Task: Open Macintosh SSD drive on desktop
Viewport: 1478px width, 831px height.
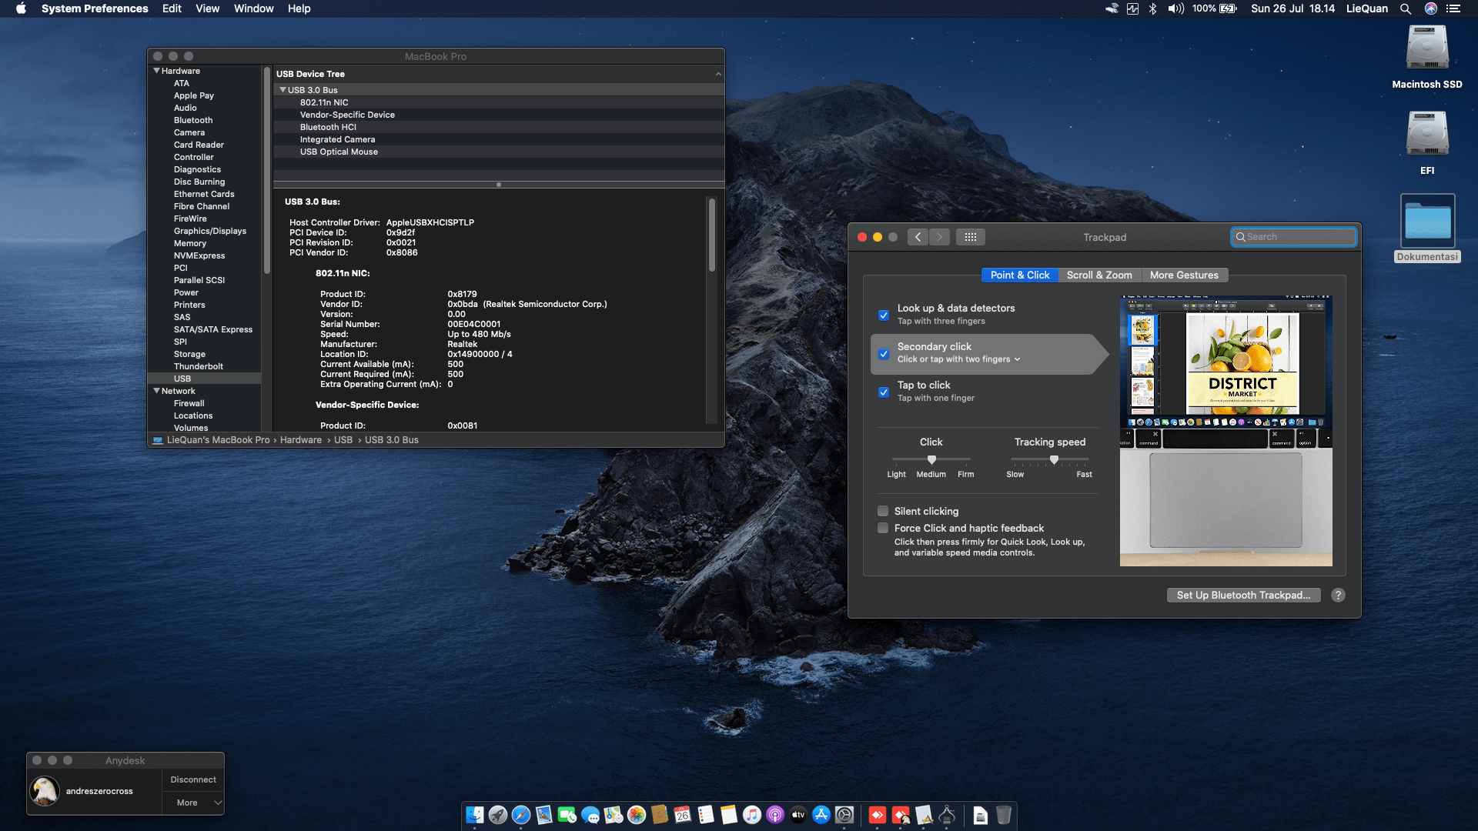Action: tap(1427, 48)
